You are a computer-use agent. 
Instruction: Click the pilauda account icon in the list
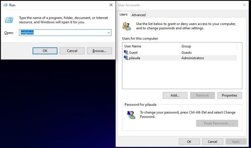coord(126,58)
